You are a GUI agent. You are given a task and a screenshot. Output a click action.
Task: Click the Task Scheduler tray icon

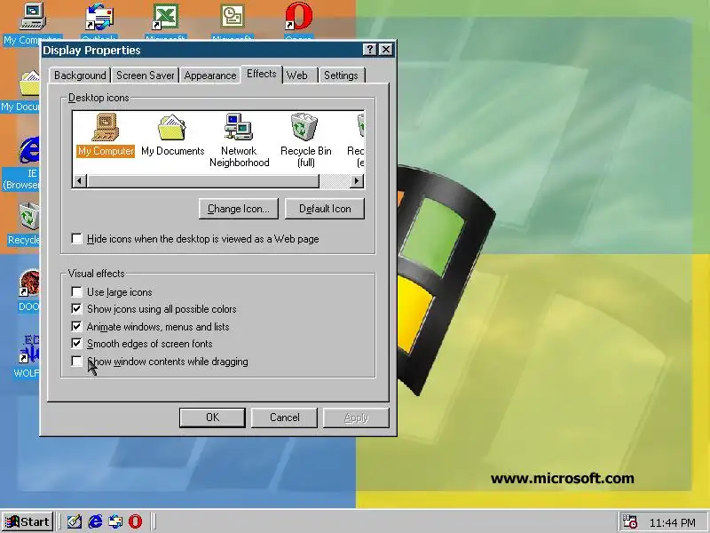tap(629, 521)
